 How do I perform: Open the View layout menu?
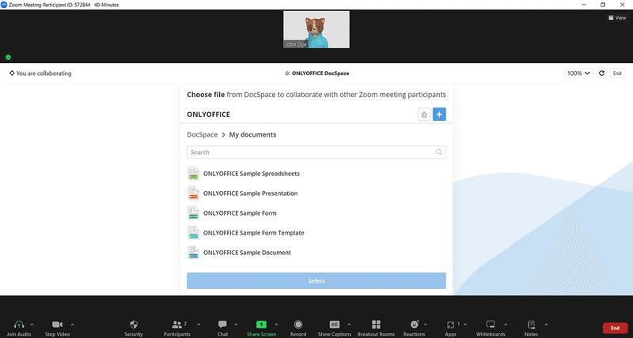pyautogui.click(x=617, y=17)
